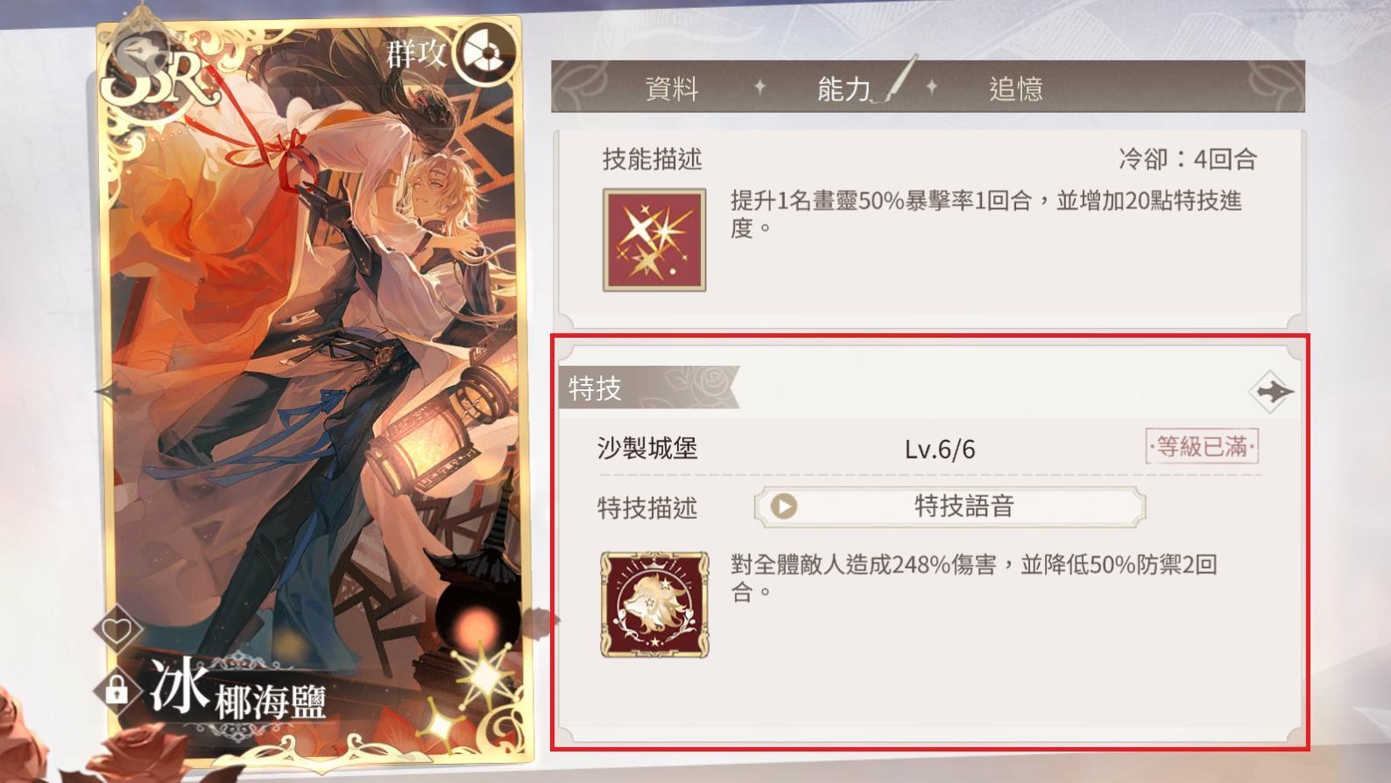Expand the 特技 section arrow diamond
The height and width of the screenshot is (783, 1391).
point(1272,391)
